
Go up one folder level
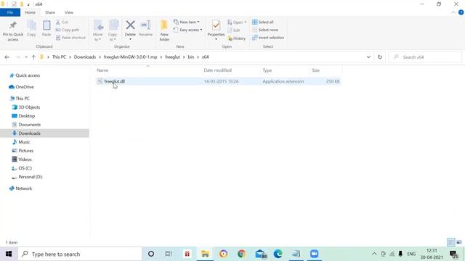pos(33,57)
